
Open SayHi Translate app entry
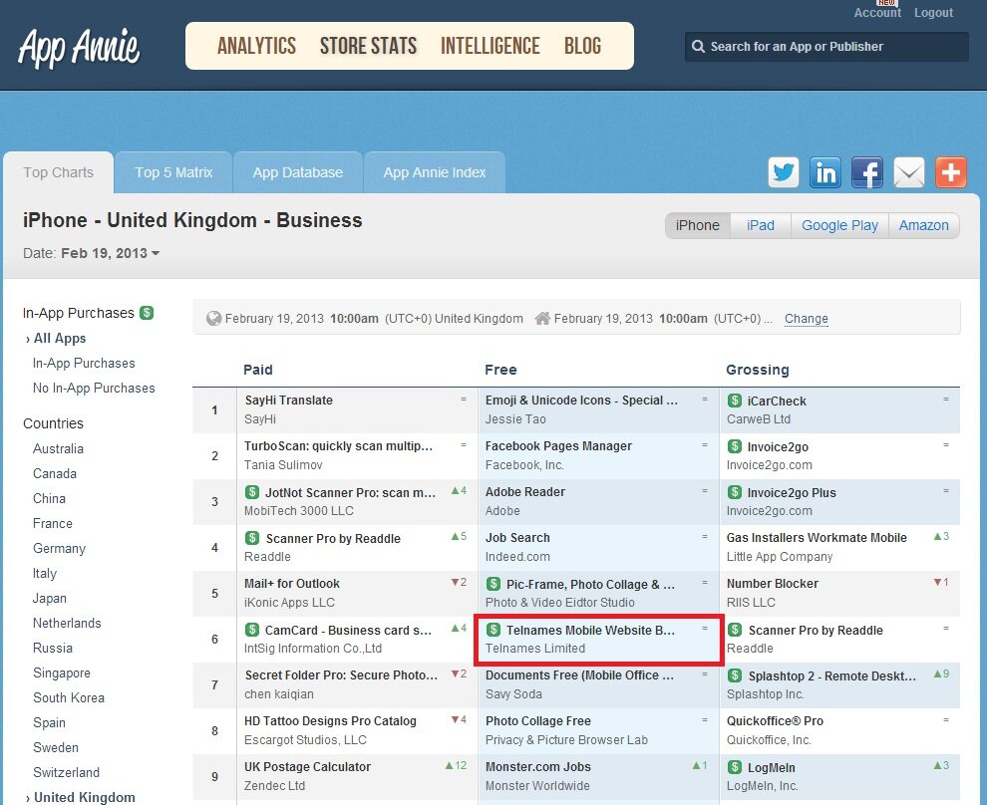tap(289, 400)
